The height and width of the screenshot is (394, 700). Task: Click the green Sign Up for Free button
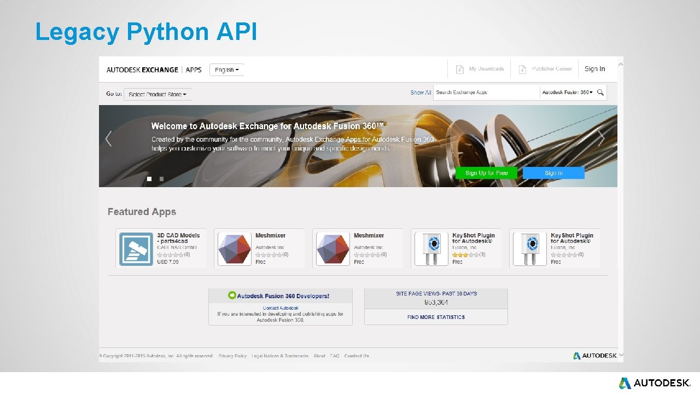(x=486, y=173)
